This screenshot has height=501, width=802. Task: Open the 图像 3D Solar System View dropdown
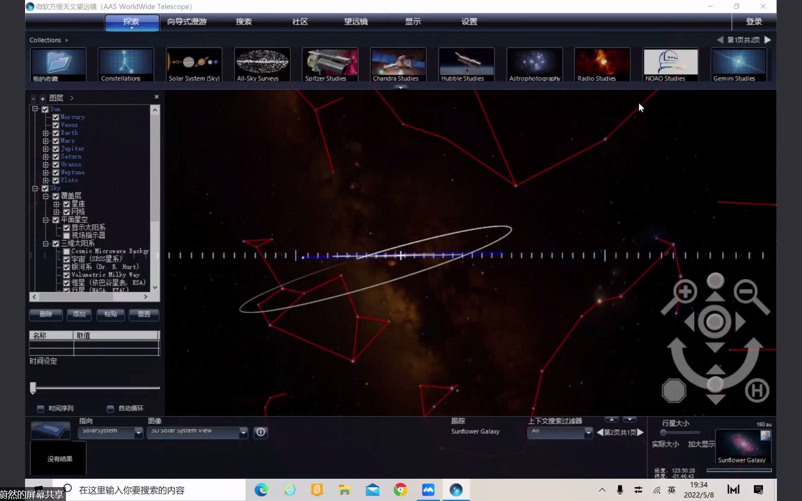[x=198, y=432]
